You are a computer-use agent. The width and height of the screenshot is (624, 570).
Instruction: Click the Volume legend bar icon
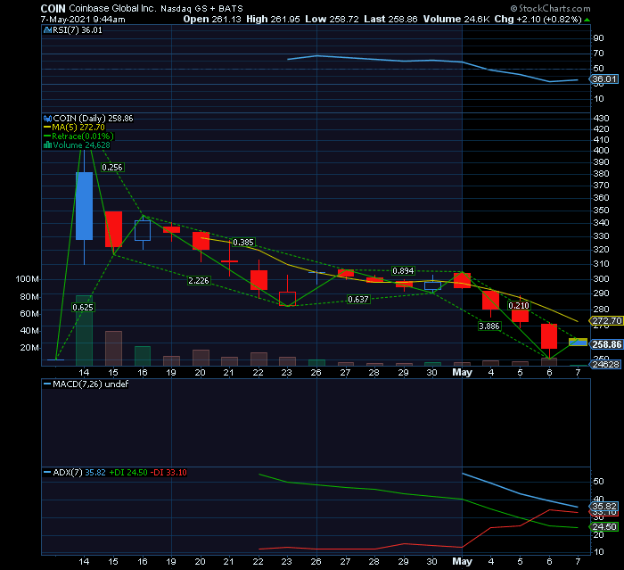(x=47, y=145)
